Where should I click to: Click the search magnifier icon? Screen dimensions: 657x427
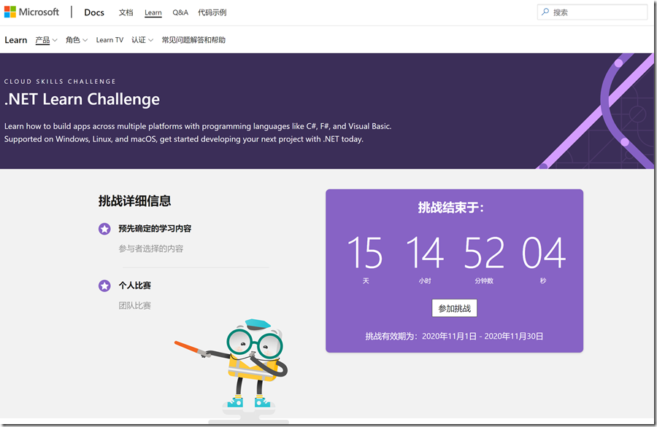pyautogui.click(x=545, y=12)
